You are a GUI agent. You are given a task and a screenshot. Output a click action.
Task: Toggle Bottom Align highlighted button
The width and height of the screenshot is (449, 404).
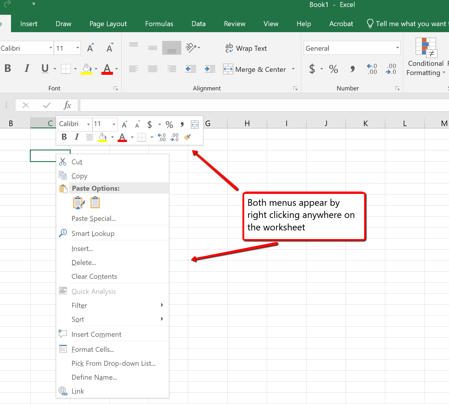click(172, 48)
